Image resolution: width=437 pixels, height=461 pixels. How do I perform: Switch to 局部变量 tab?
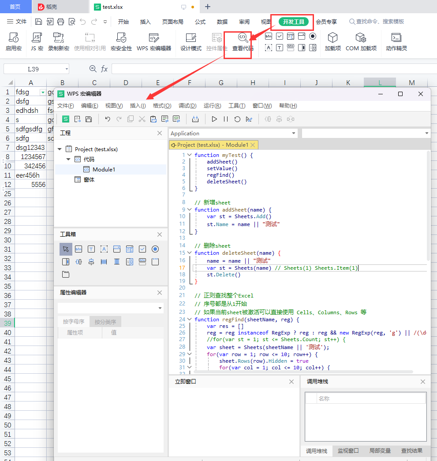click(x=380, y=451)
